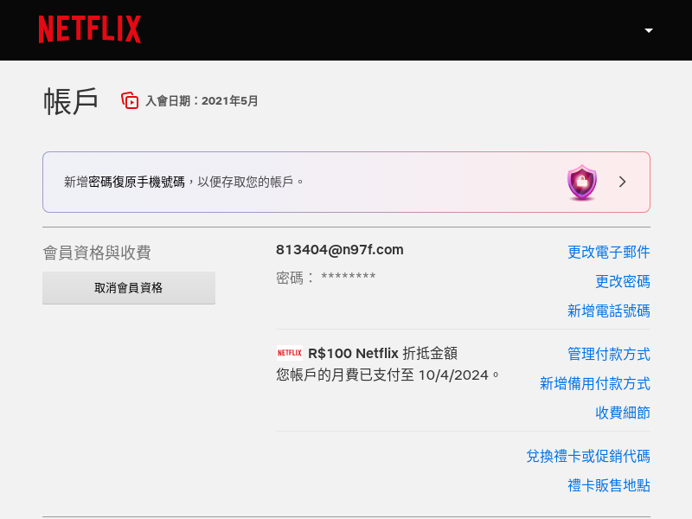Click the 兌換禮卡或促銷代碼 link
Screen dimensions: 692x519
[588, 456]
